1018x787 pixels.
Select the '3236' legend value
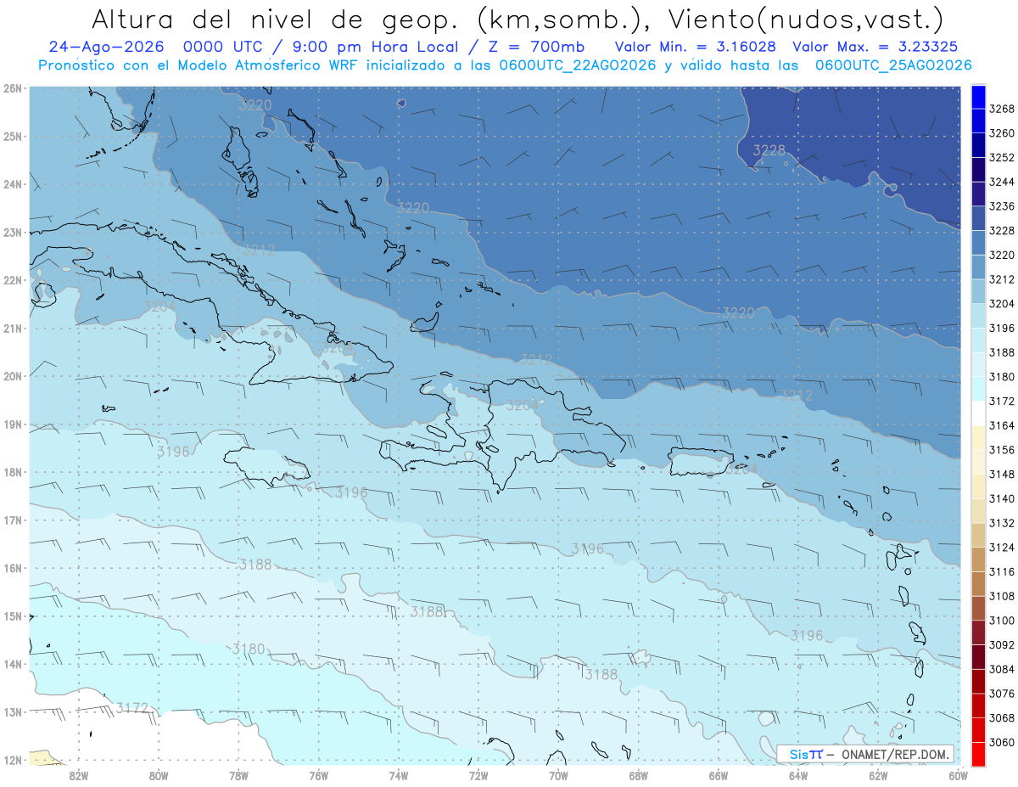tap(1002, 206)
